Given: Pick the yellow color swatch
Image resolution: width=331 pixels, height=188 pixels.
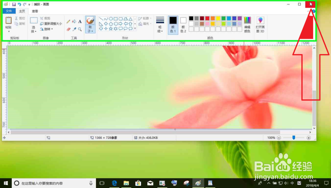Looking at the screenshot, I should (x=218, y=19).
